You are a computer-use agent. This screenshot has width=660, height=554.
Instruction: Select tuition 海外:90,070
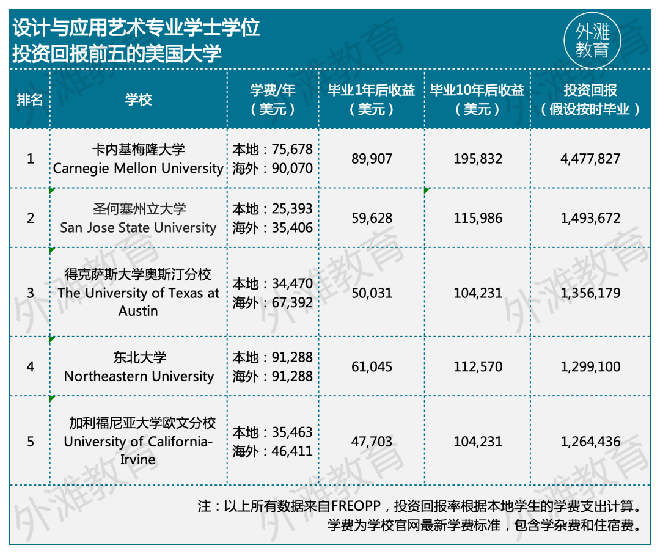pyautogui.click(x=273, y=168)
